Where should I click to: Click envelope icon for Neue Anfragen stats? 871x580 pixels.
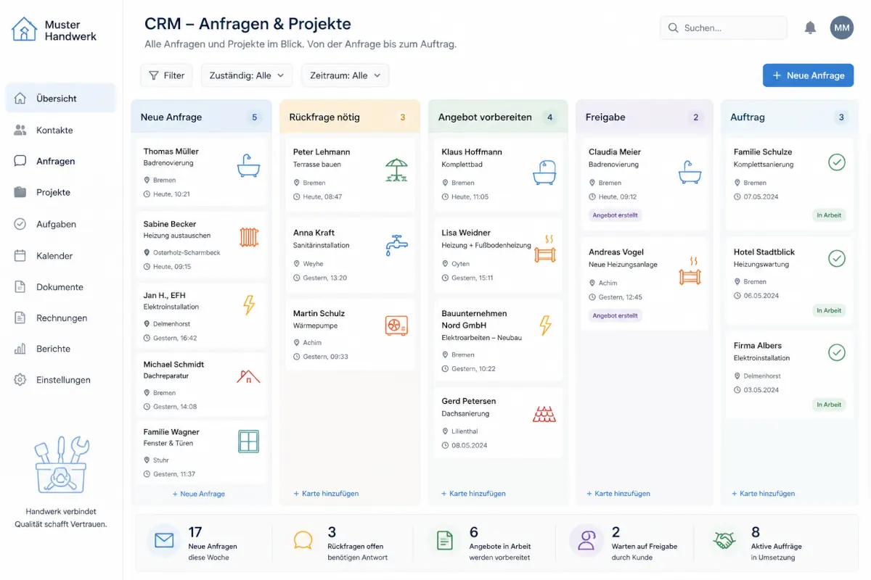[164, 541]
